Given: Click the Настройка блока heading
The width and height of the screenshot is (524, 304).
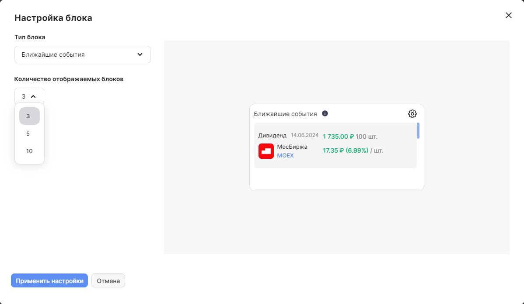Looking at the screenshot, I should pyautogui.click(x=53, y=18).
